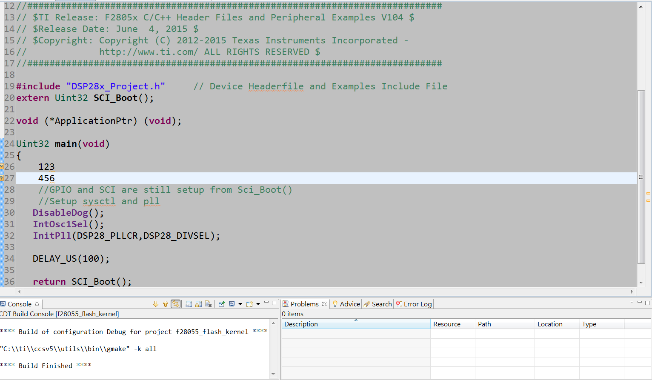652x380 pixels.
Task: Sort by the Description column header
Action: point(356,324)
